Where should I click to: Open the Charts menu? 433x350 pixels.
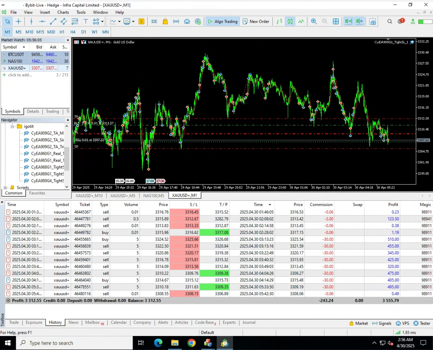pos(63,13)
